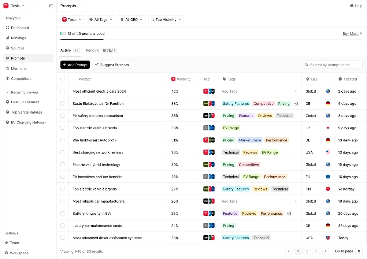Open Help in the top-right corner
The width and height of the screenshot is (367, 259).
coord(356,6)
